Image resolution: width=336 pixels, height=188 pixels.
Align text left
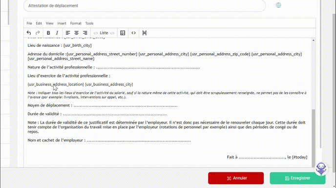click(68, 33)
